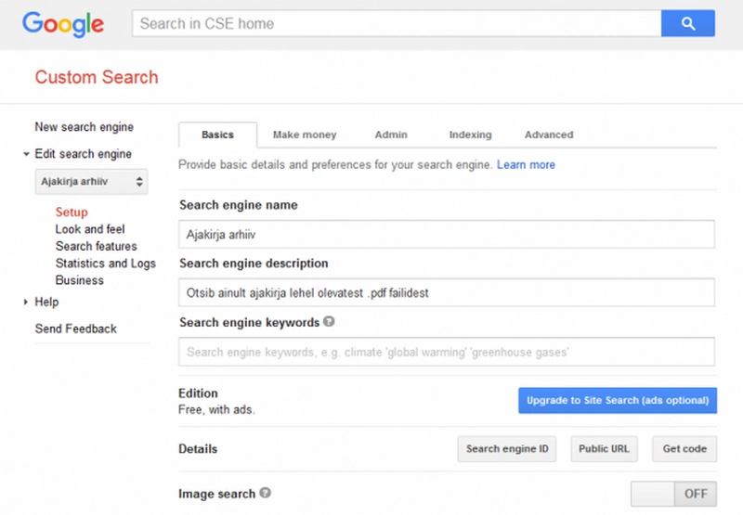
Task: Click the Google logo
Action: (63, 25)
